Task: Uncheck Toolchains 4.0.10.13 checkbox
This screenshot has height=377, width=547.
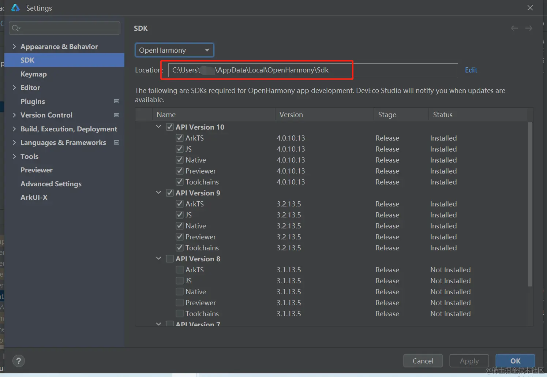Action: click(x=180, y=182)
